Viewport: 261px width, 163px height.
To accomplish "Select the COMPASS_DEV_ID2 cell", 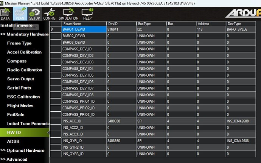I will click(84, 55).
